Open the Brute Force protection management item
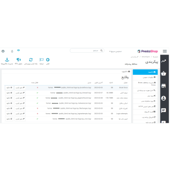The width and height of the screenshot is (171, 171). [x=145, y=84]
